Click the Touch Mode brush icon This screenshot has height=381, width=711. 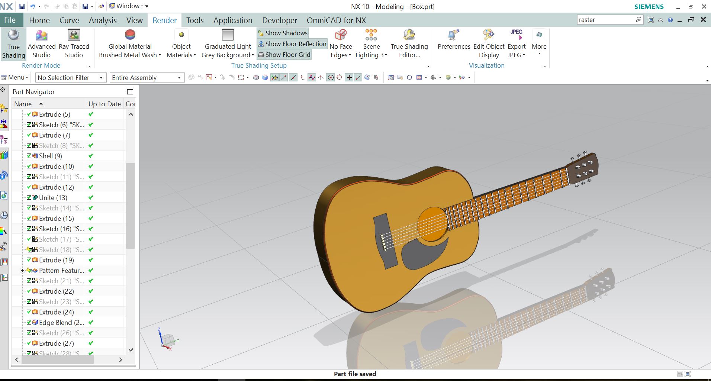(x=101, y=6)
